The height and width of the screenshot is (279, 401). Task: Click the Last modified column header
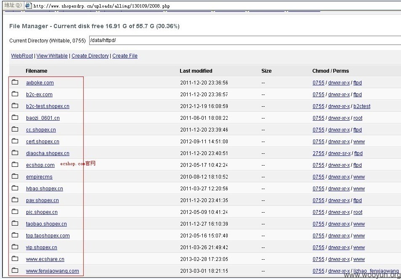(x=196, y=71)
